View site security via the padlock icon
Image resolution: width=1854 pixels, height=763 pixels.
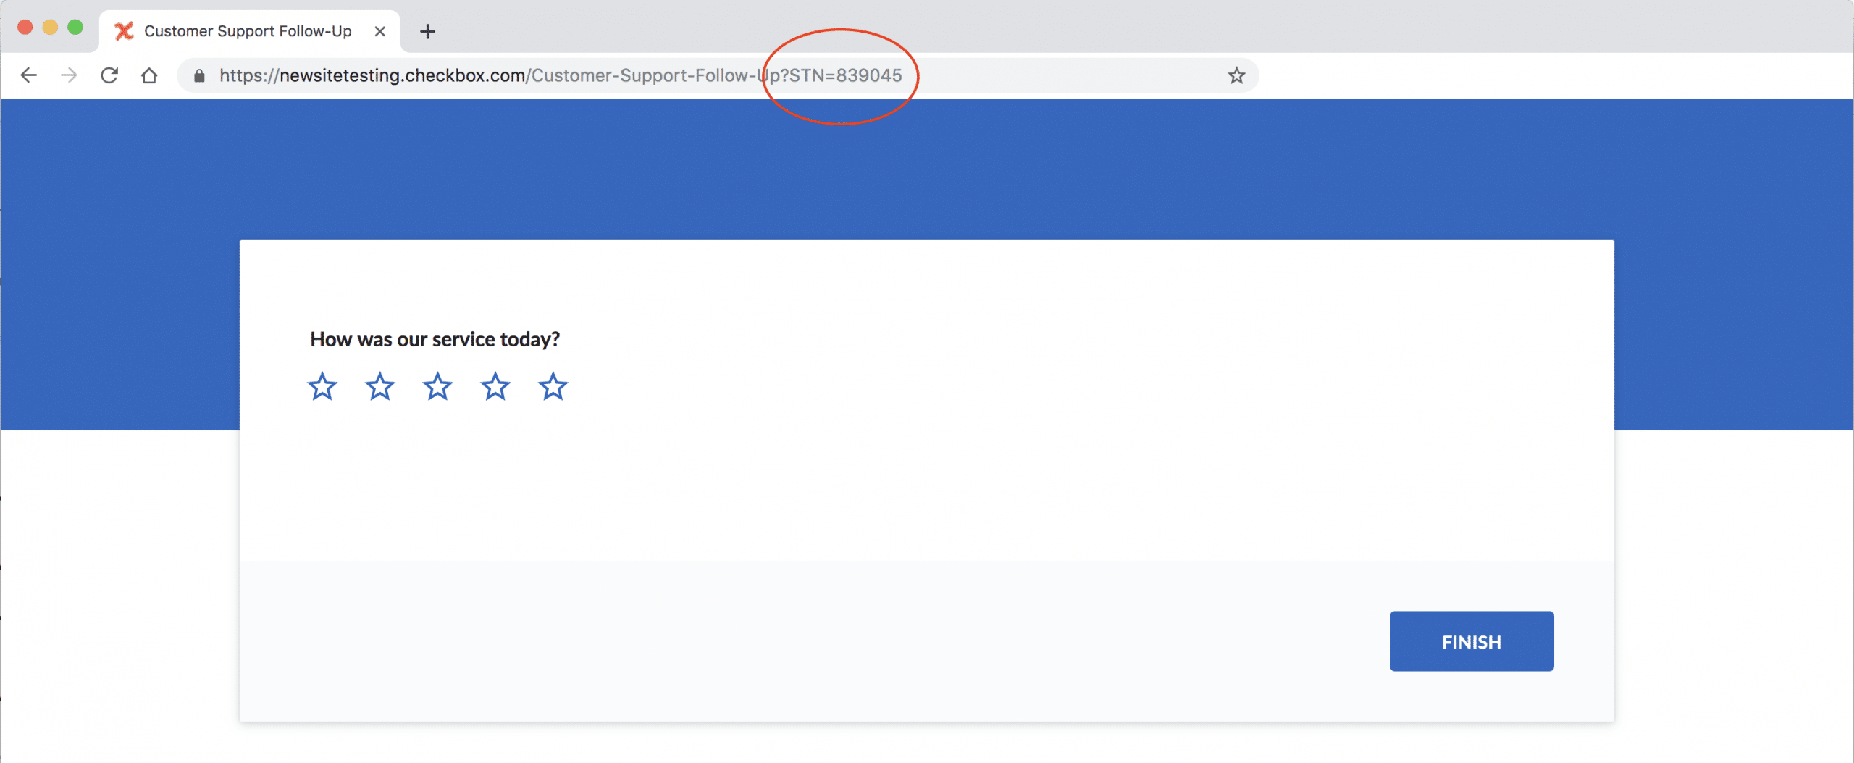coord(199,75)
